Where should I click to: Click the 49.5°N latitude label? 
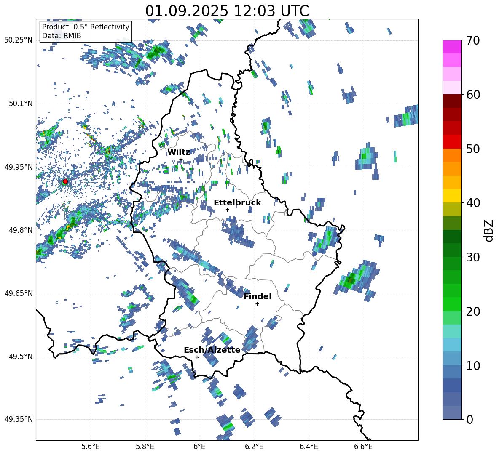[x=20, y=357]
